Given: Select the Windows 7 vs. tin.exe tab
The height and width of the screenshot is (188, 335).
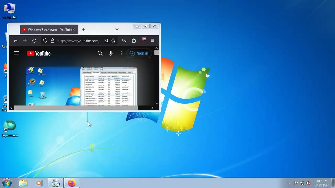Looking at the screenshot, I should [49, 30].
